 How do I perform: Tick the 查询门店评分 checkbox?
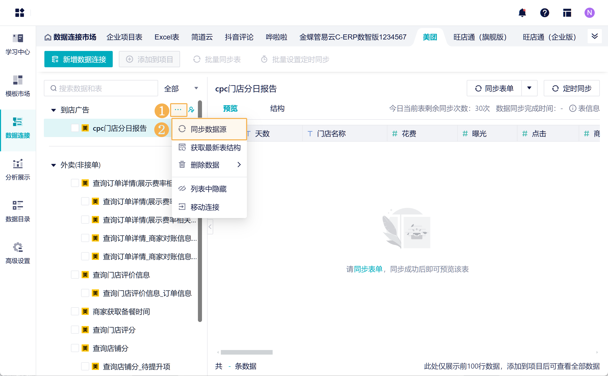pyautogui.click(x=75, y=330)
